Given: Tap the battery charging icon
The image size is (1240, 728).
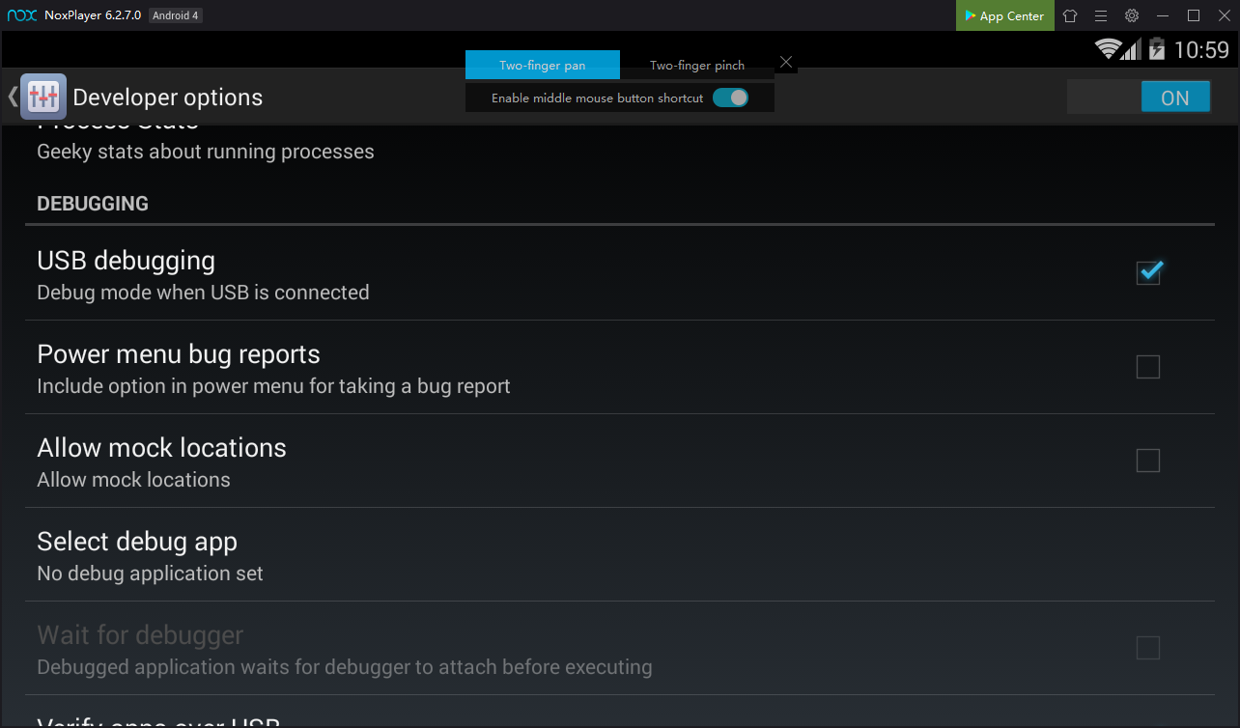Looking at the screenshot, I should [1157, 49].
